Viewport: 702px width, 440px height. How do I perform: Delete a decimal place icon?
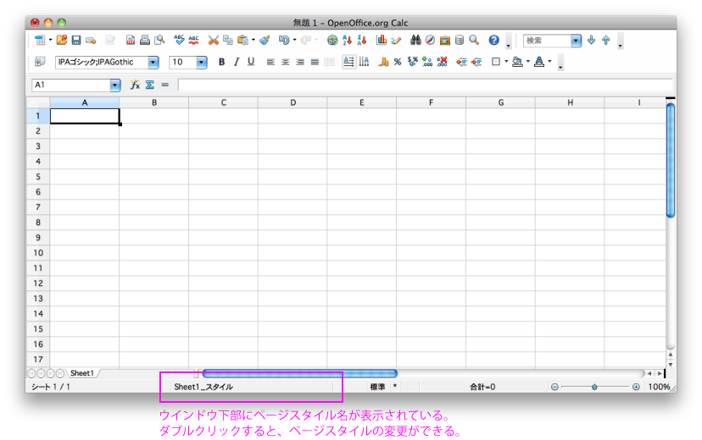[x=443, y=62]
